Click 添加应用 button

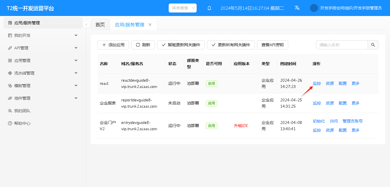[113, 45]
